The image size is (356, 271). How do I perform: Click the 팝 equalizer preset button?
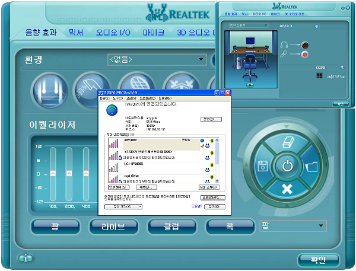[x=55, y=227]
